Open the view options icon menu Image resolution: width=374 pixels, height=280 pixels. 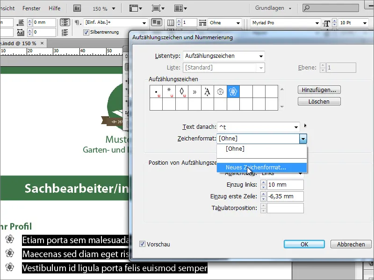[136, 8]
